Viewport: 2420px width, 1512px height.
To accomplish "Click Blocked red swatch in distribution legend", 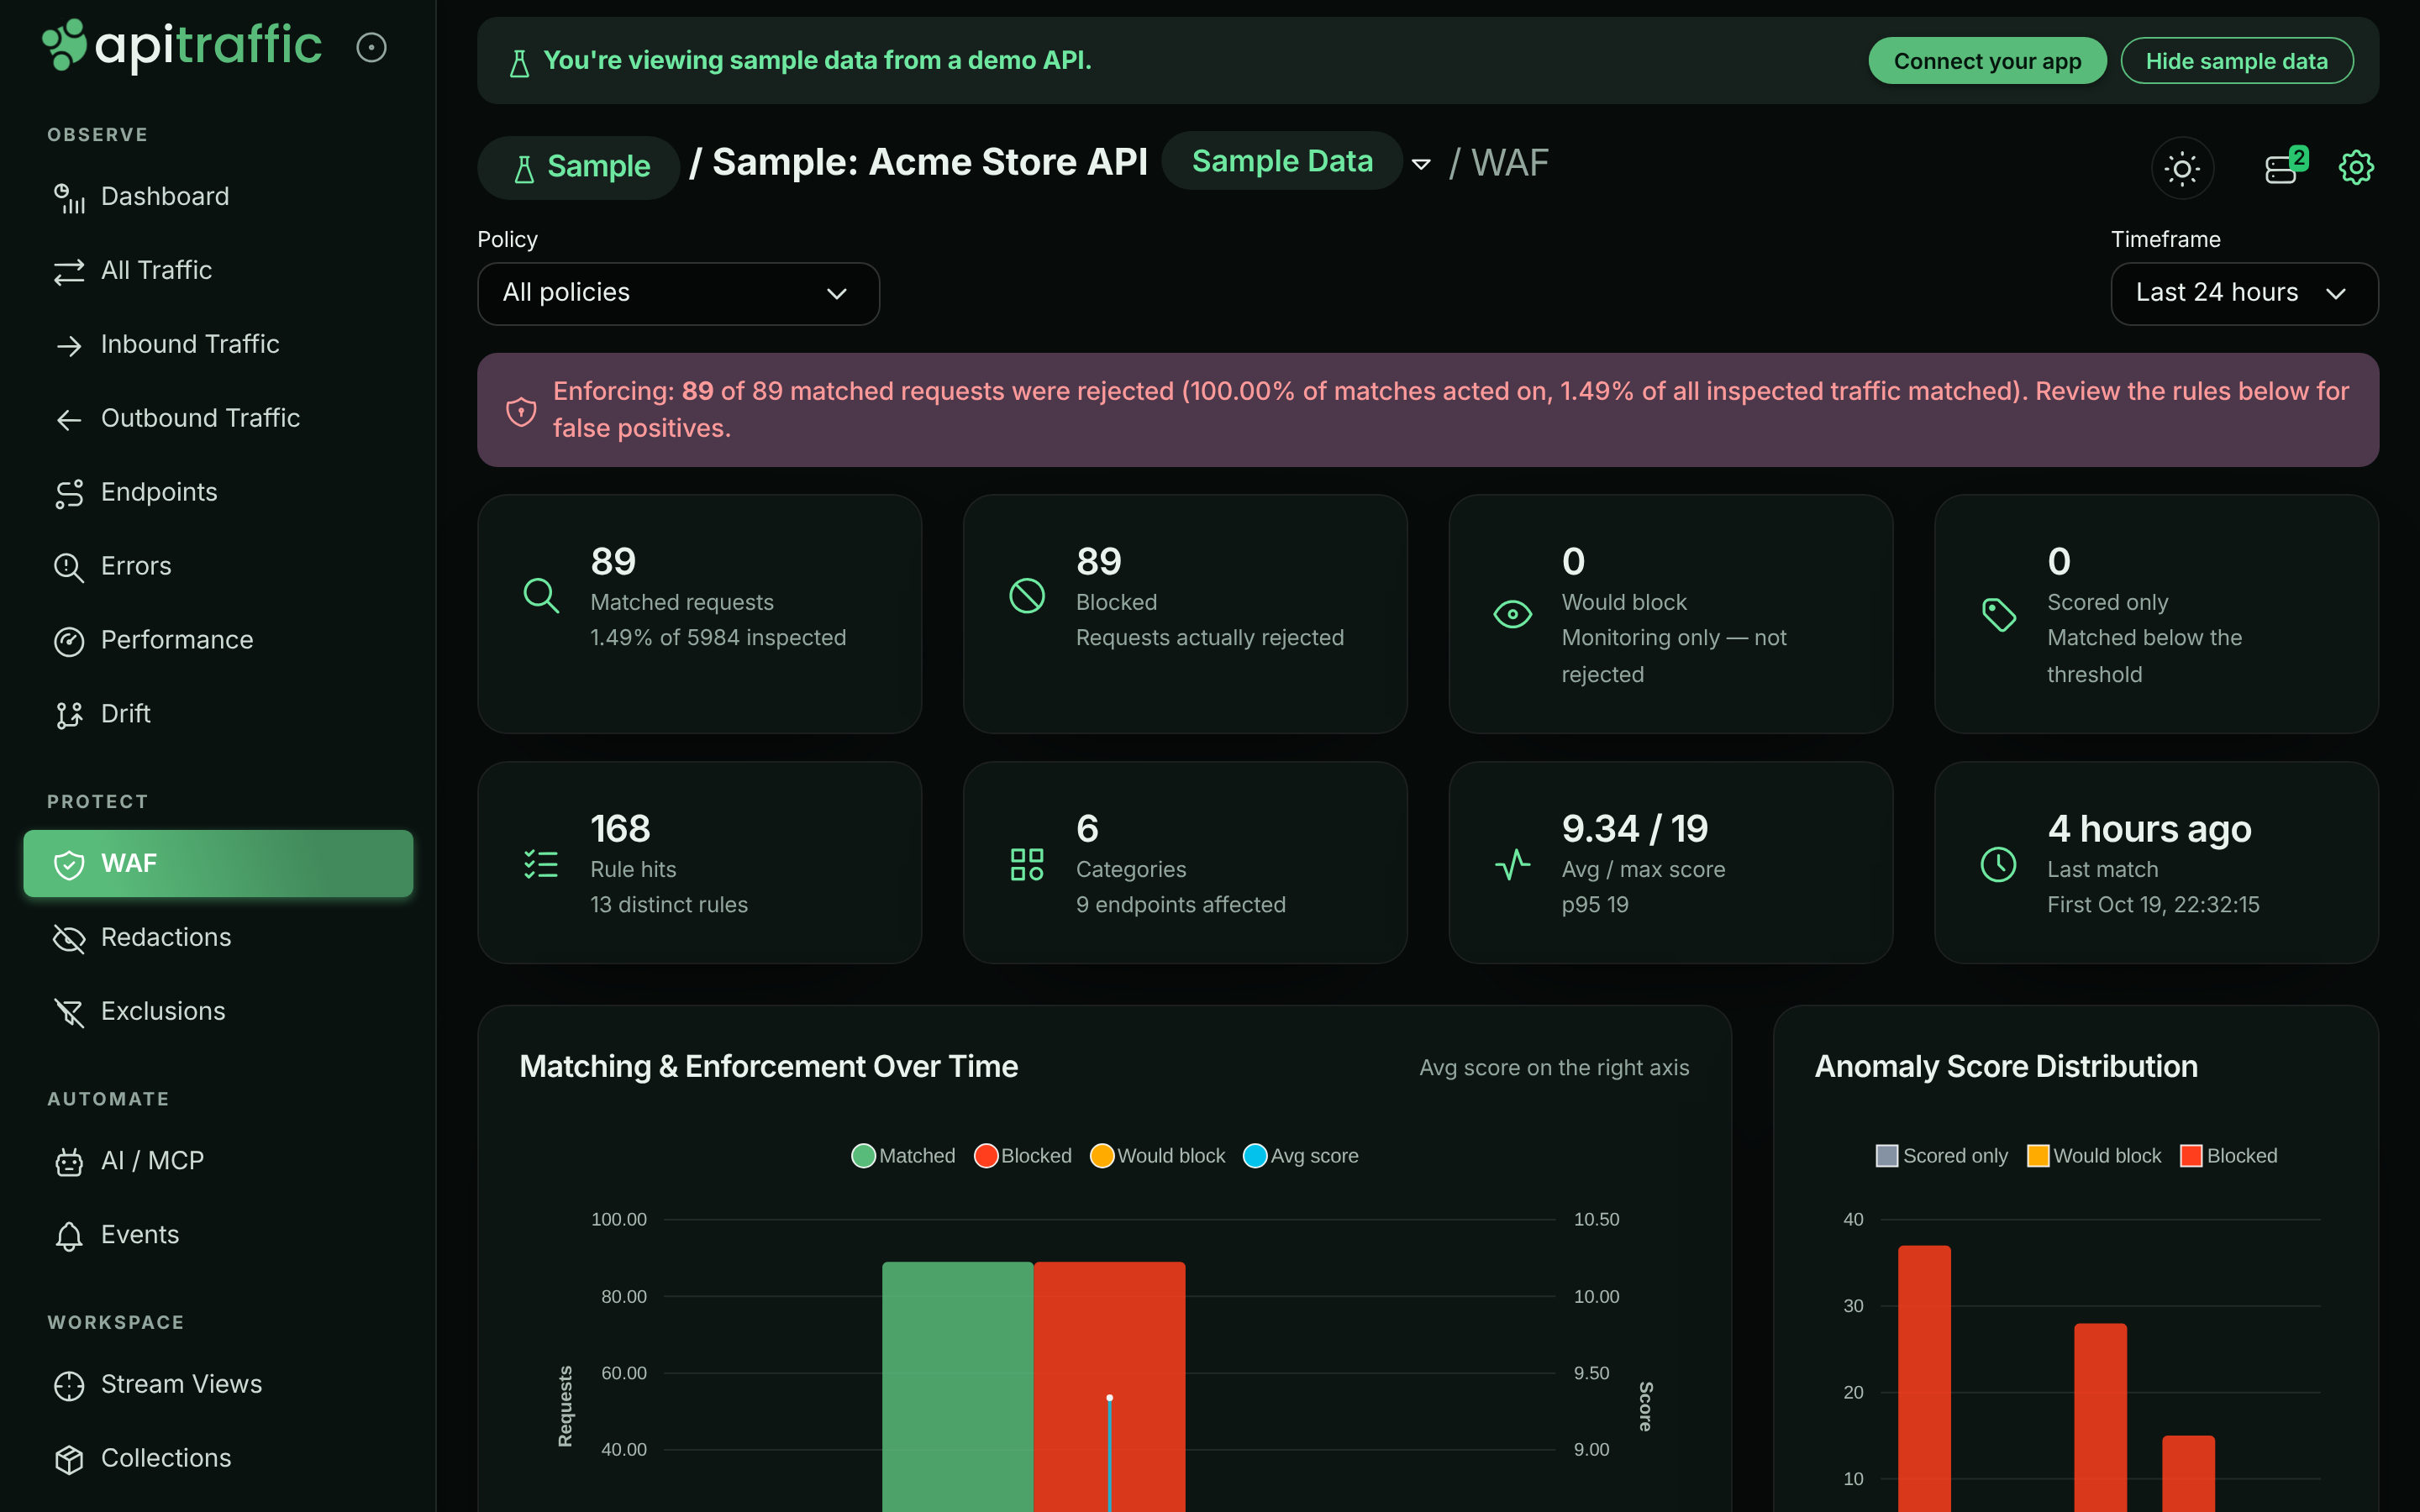I will pyautogui.click(x=2190, y=1156).
